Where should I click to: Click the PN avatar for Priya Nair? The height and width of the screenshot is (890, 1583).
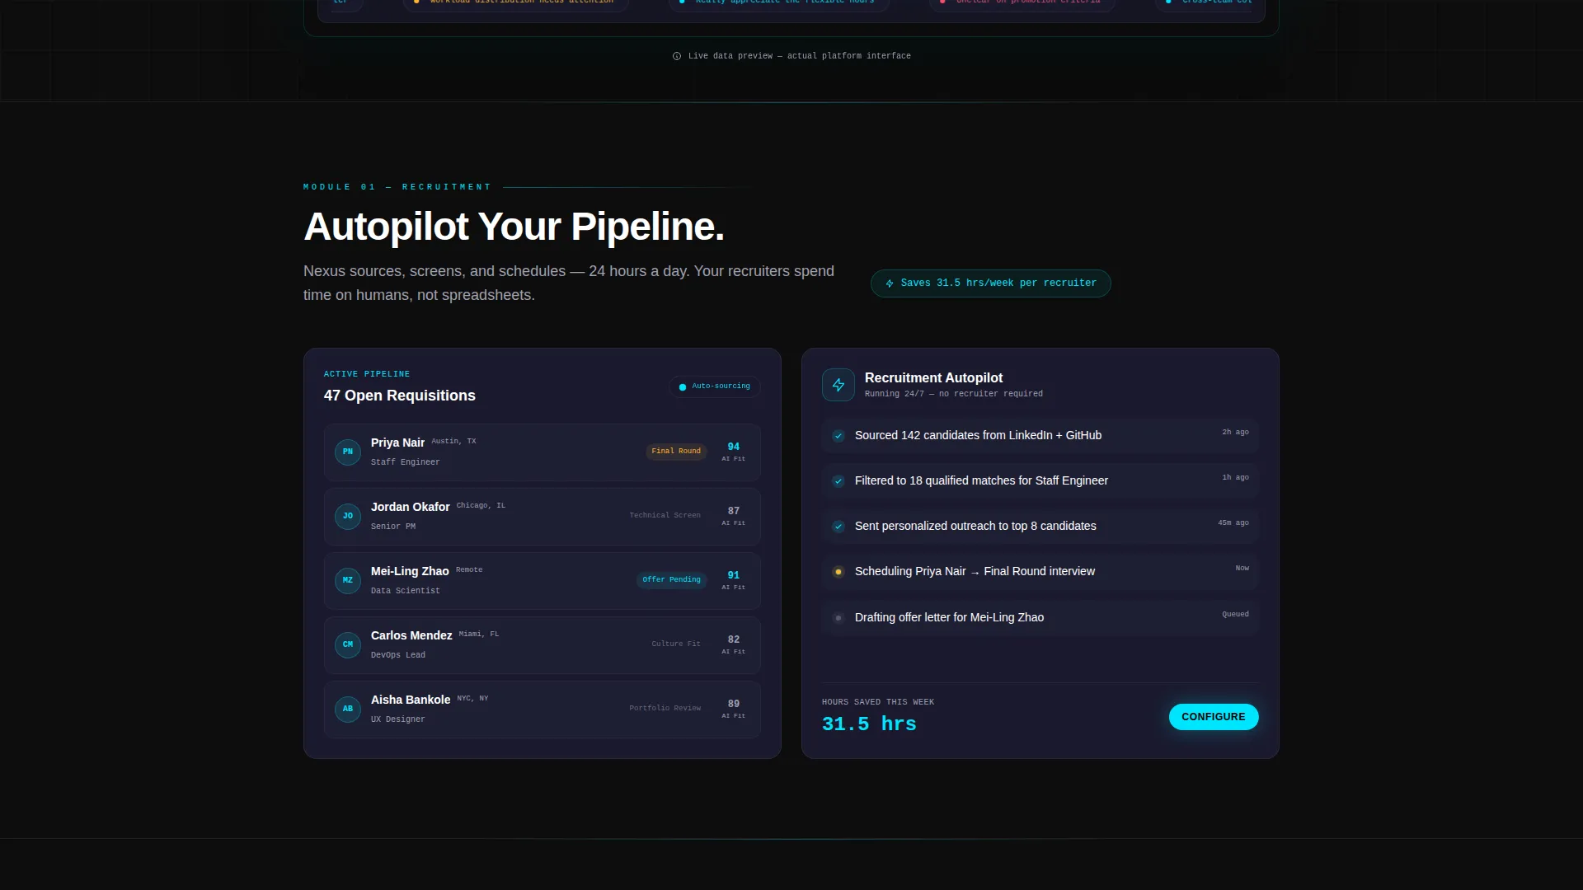[x=348, y=452]
